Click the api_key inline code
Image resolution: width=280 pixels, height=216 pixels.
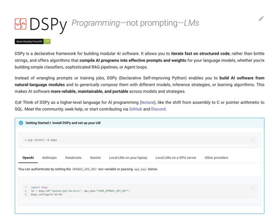[x=141, y=169]
